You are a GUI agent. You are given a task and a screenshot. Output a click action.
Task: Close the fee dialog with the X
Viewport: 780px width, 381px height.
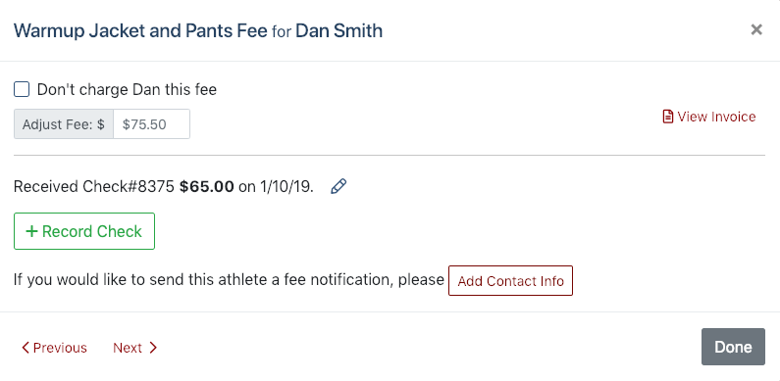[756, 29]
